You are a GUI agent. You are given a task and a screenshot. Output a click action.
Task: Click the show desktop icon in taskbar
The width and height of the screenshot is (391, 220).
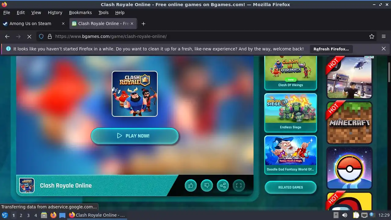tap(62, 215)
